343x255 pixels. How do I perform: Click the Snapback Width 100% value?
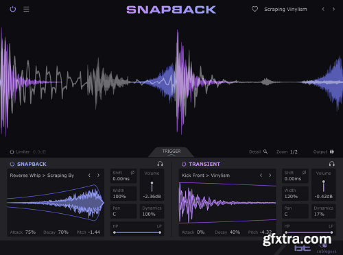(x=119, y=197)
